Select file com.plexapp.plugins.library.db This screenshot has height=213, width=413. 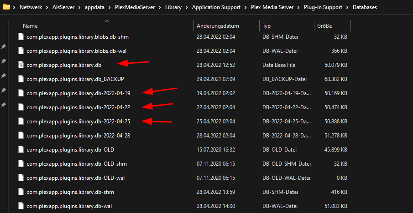64,65
